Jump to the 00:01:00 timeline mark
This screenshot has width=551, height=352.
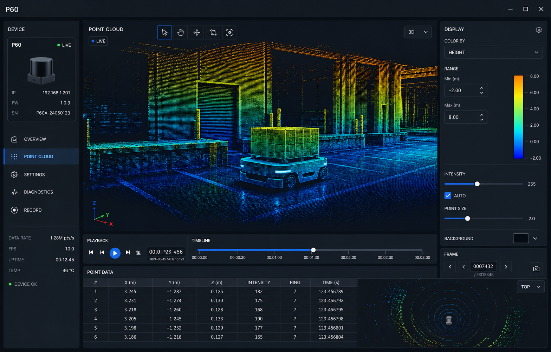click(x=274, y=257)
